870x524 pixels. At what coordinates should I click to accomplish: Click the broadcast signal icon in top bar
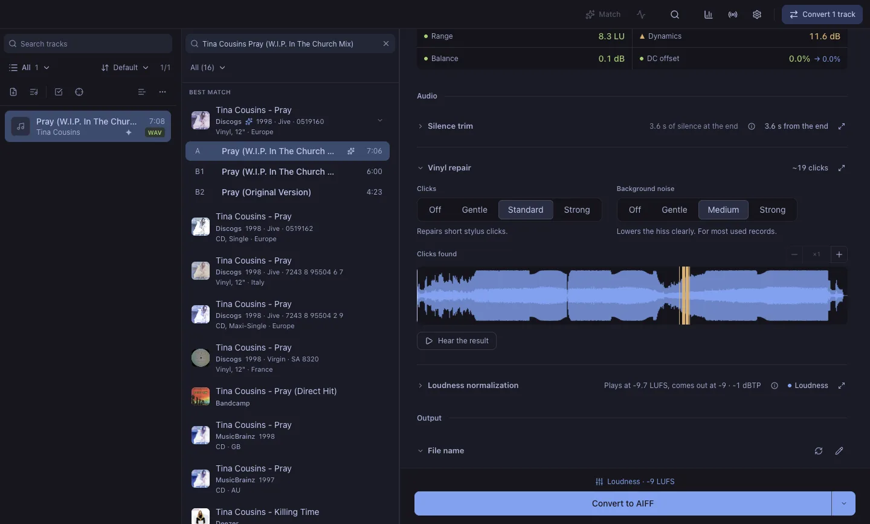point(733,15)
